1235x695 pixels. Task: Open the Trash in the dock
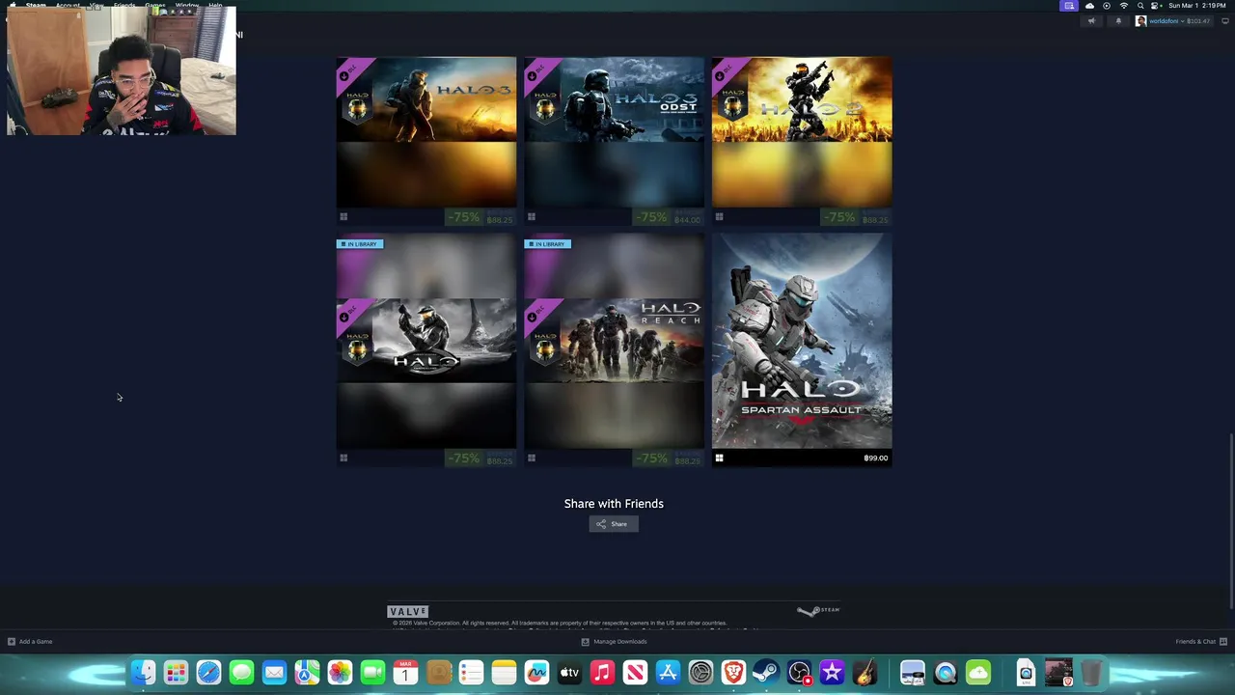click(x=1091, y=673)
